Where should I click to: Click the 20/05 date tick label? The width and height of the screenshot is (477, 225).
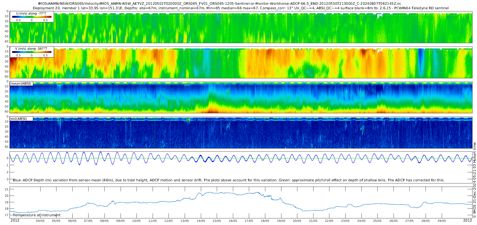(297, 221)
